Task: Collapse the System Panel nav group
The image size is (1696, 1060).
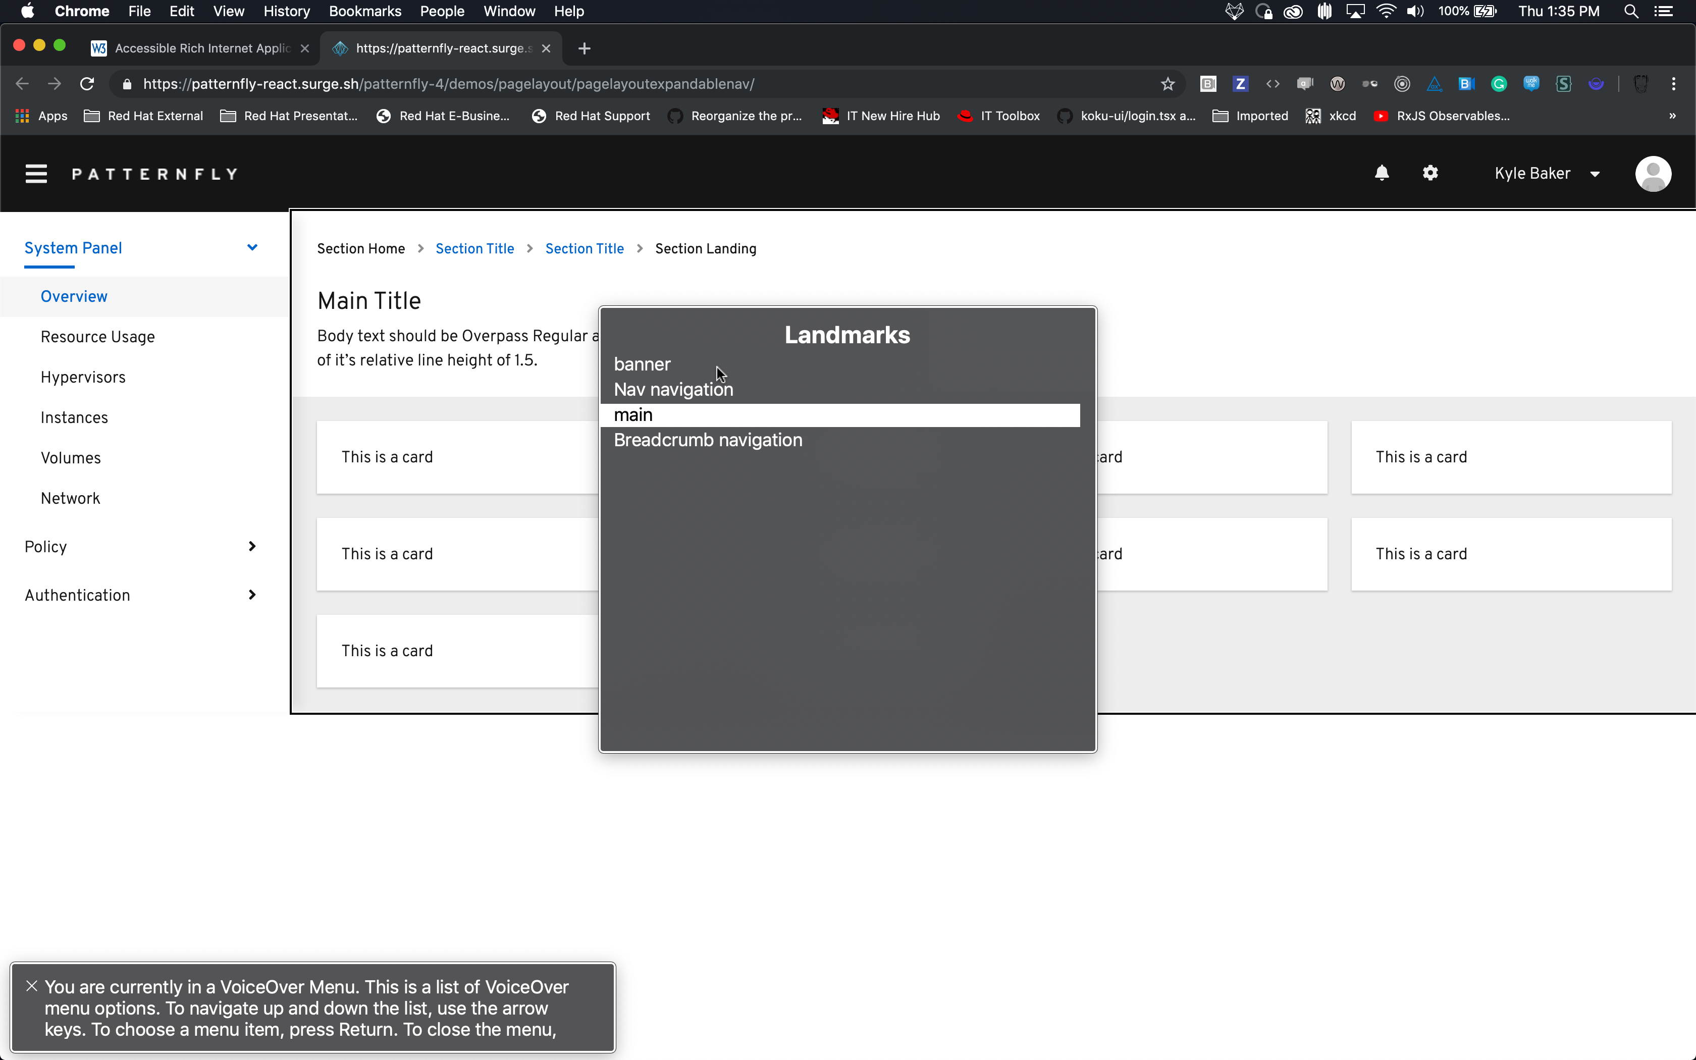Action: coord(252,247)
